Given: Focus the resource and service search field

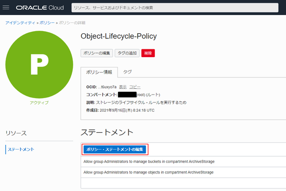Looking at the screenshot, I should click(x=175, y=8).
